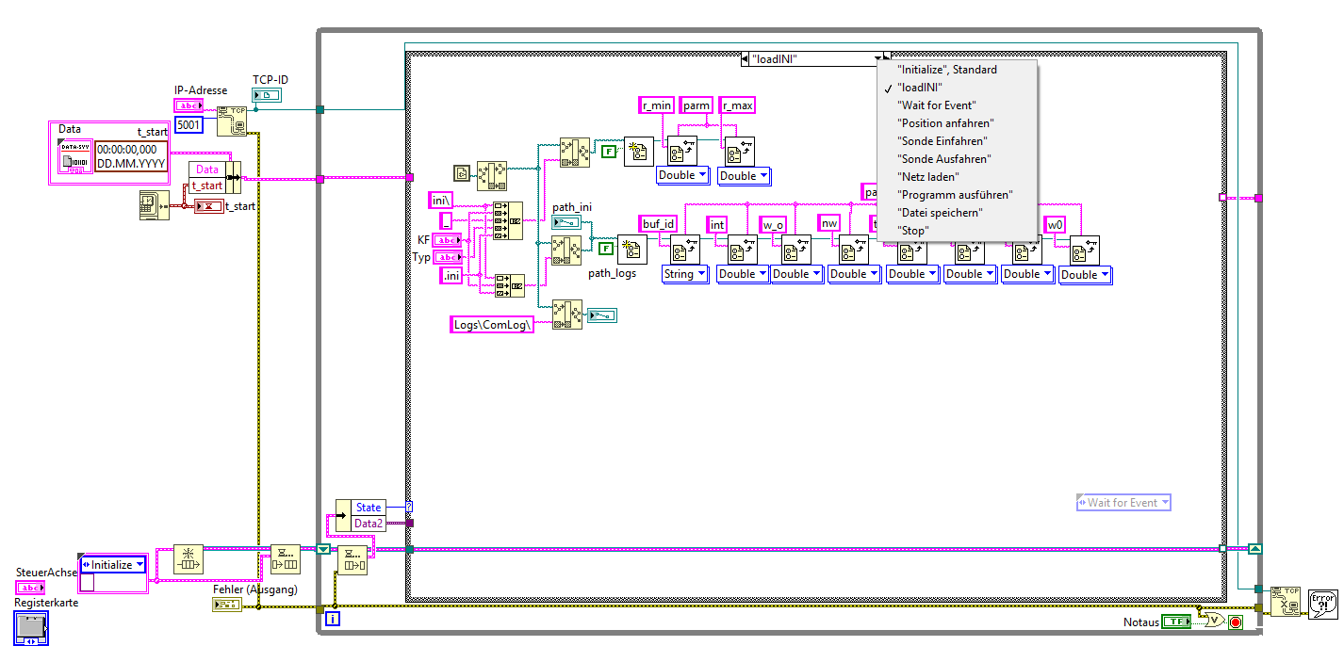
Task: Select the "Stop" case entry
Action: pyautogui.click(x=913, y=231)
